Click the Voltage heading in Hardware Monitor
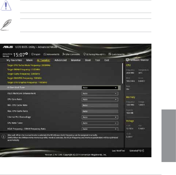176x175 pixels. pos(130,121)
